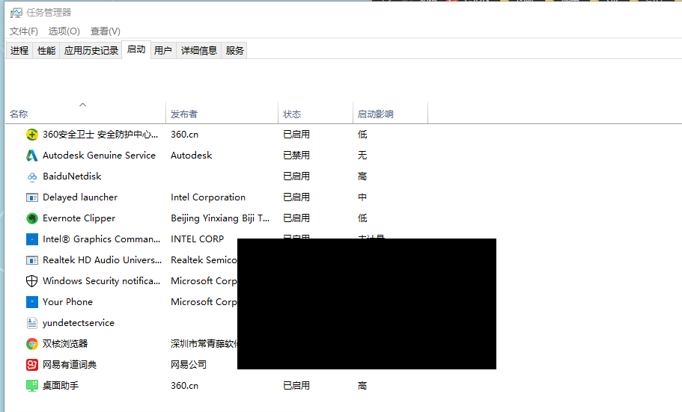Select the BaiduNetdisk entry
The height and width of the screenshot is (412, 682).
tap(72, 176)
